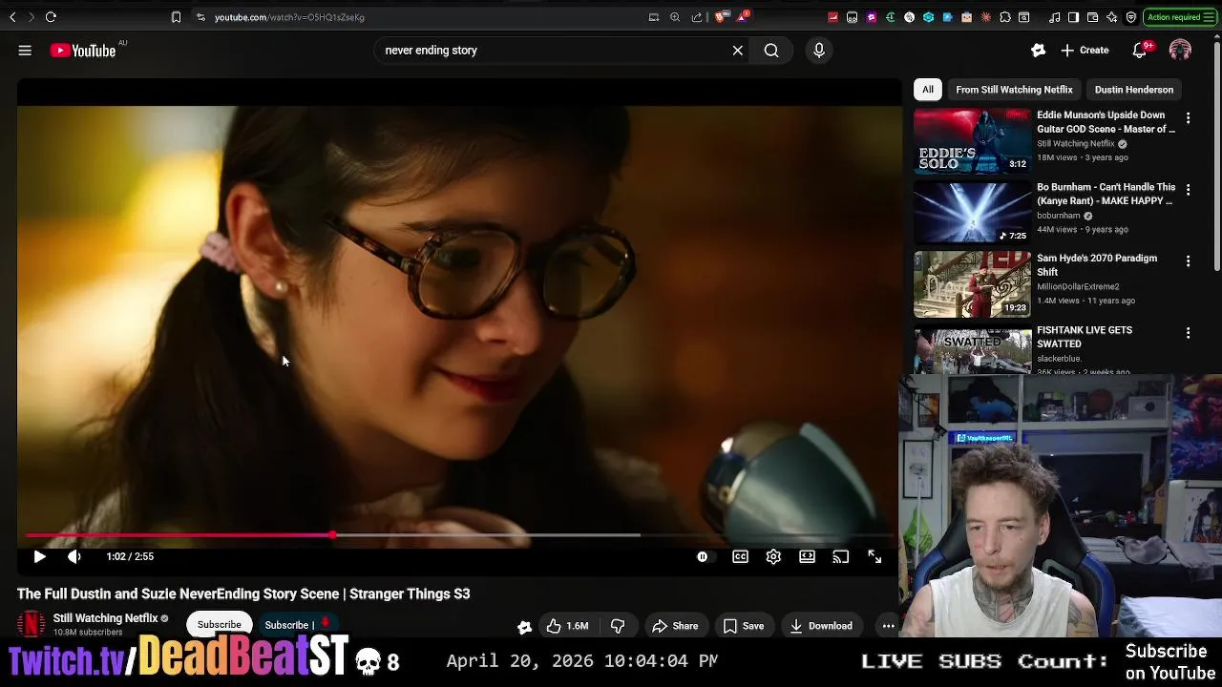Reload the page
Image resolution: width=1222 pixels, height=687 pixels.
[x=51, y=17]
